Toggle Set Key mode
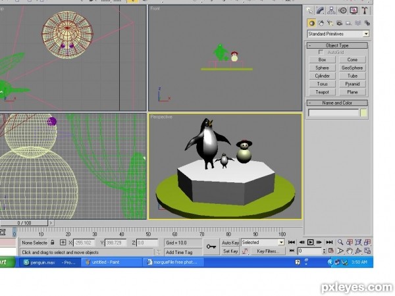 point(230,251)
